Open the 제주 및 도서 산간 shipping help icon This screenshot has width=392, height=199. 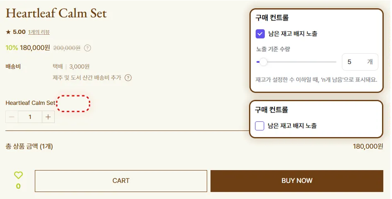point(128,78)
